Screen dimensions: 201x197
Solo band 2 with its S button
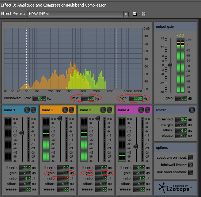(x=65, y=110)
